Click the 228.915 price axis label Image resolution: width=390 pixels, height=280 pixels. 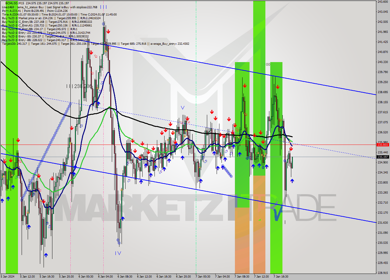[383, 273]
